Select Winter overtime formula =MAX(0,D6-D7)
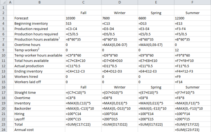 [120, 45]
